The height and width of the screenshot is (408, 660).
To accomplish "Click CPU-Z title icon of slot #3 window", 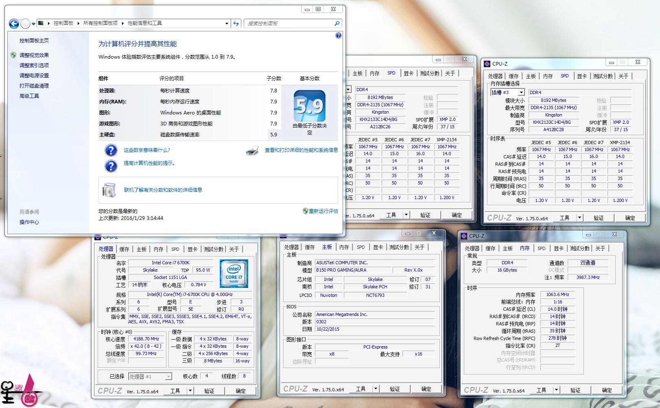I will (x=487, y=64).
